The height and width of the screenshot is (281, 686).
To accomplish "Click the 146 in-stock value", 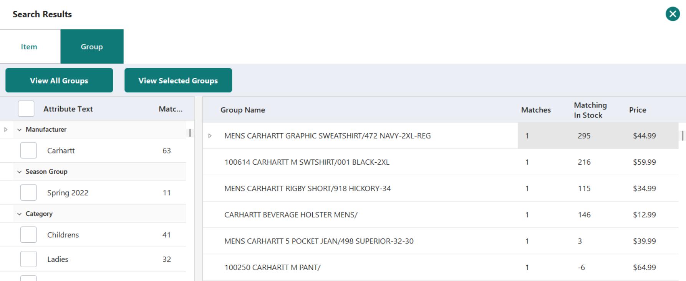I will click(584, 215).
